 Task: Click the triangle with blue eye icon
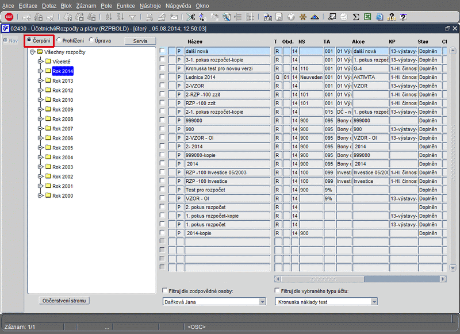pos(315,17)
